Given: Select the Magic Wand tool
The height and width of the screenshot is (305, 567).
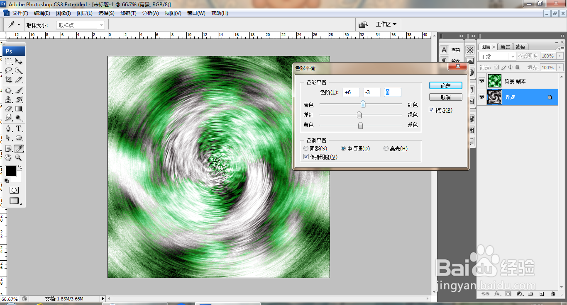Looking at the screenshot, I should point(19,70).
